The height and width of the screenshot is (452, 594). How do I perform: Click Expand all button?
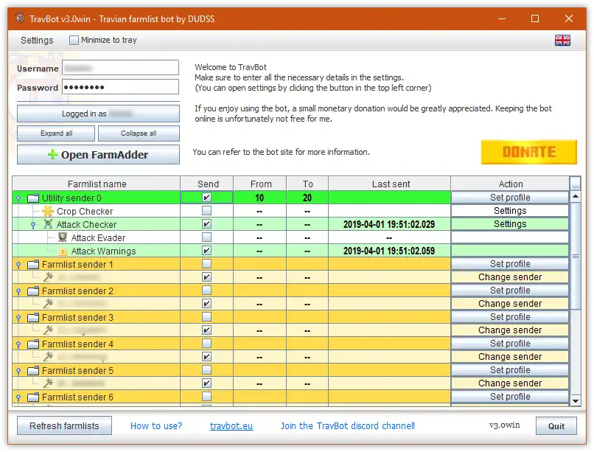point(56,133)
